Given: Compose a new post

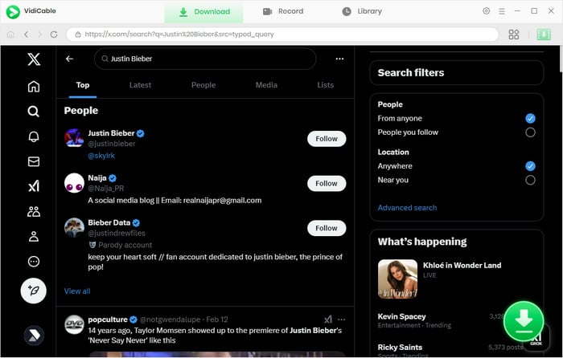Looking at the screenshot, I should pos(34,291).
